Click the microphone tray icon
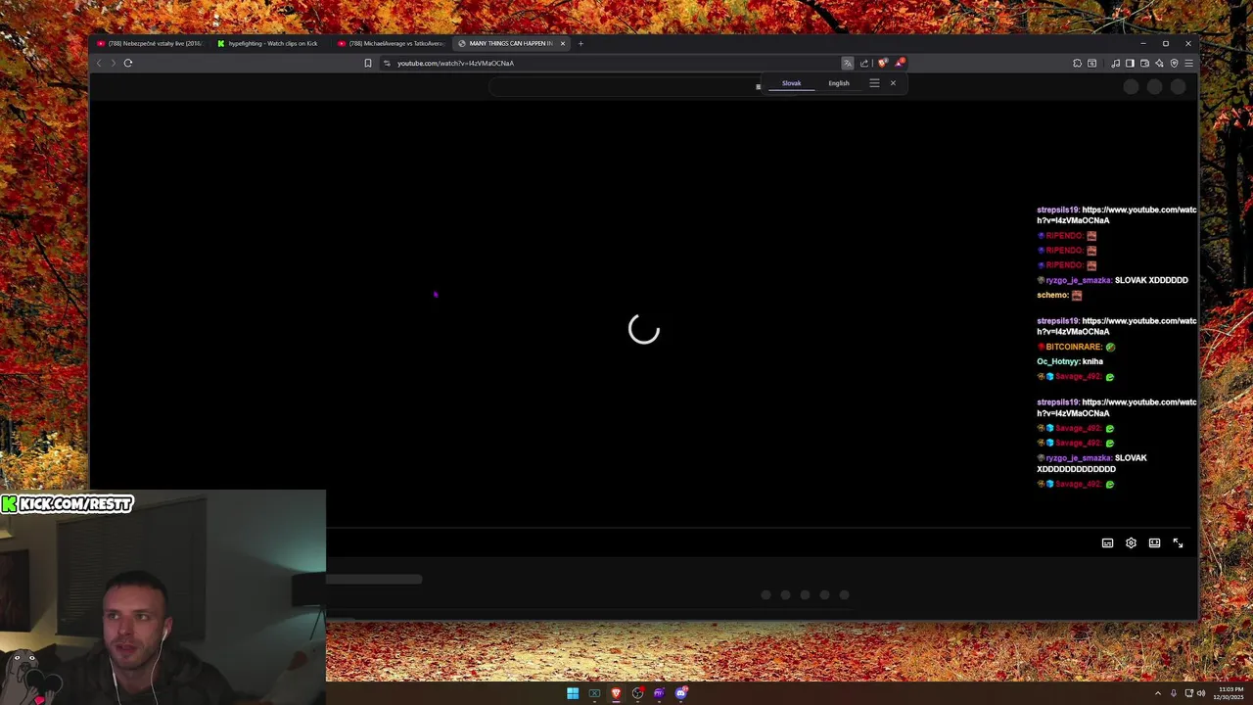 click(x=1174, y=693)
